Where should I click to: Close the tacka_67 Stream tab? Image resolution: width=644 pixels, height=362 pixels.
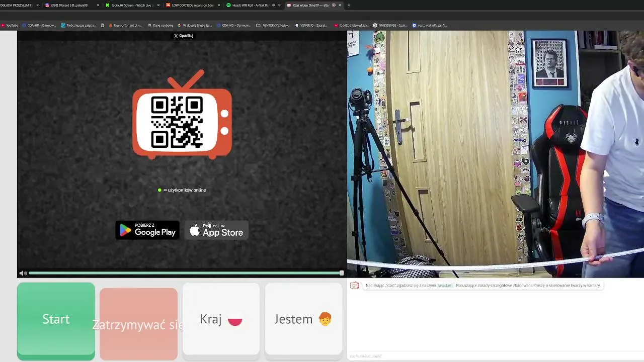point(158,5)
